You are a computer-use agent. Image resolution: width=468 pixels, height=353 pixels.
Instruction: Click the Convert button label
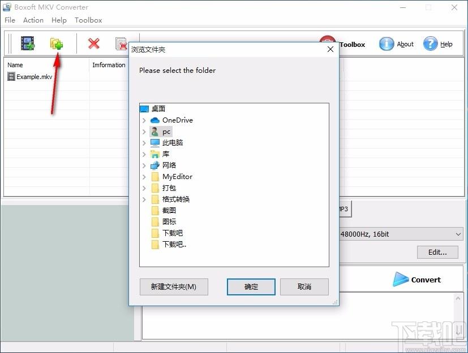point(426,280)
